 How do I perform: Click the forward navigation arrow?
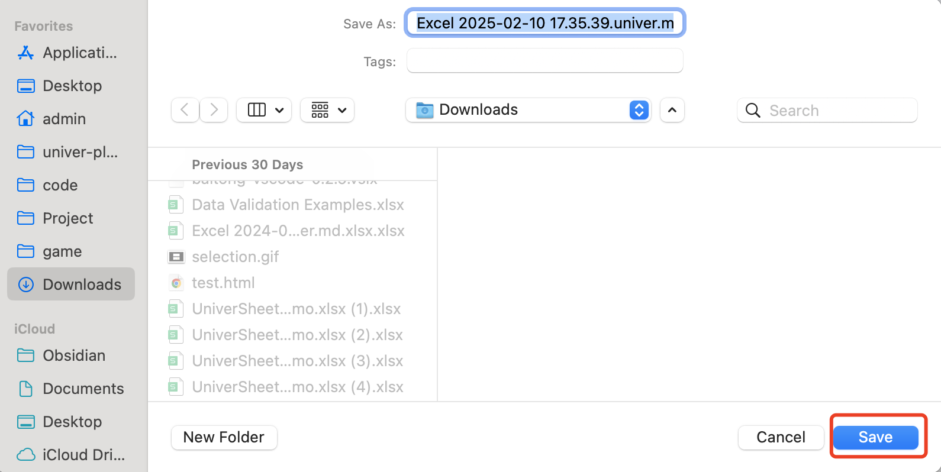click(214, 110)
